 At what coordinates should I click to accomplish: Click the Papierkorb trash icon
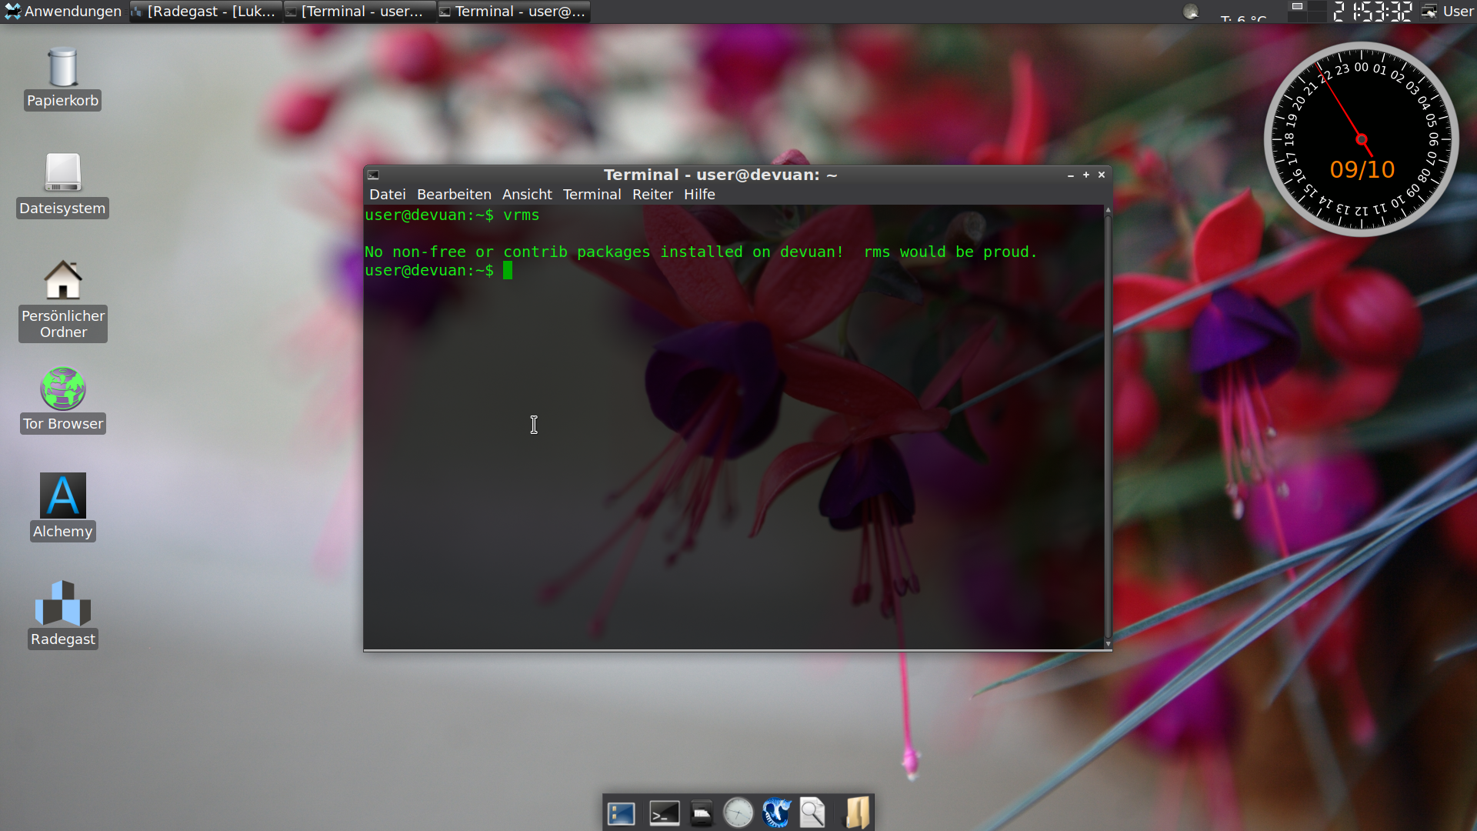[63, 68]
